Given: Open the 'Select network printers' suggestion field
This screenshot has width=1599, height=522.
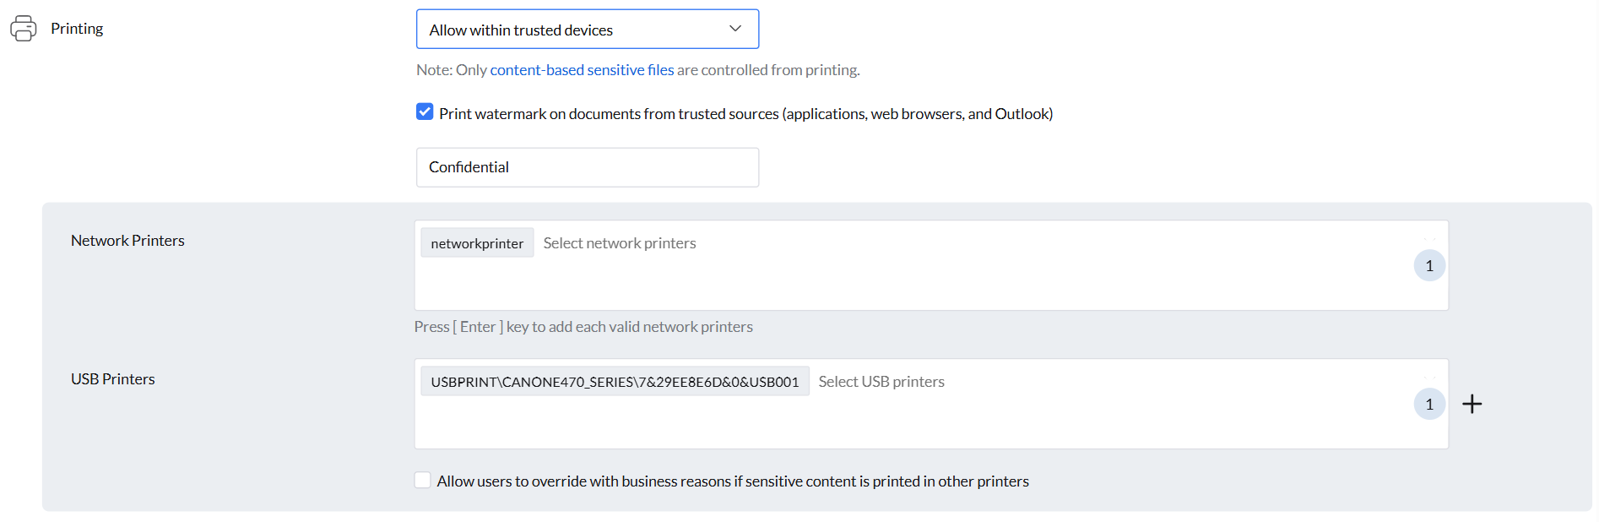Looking at the screenshot, I should (x=620, y=243).
